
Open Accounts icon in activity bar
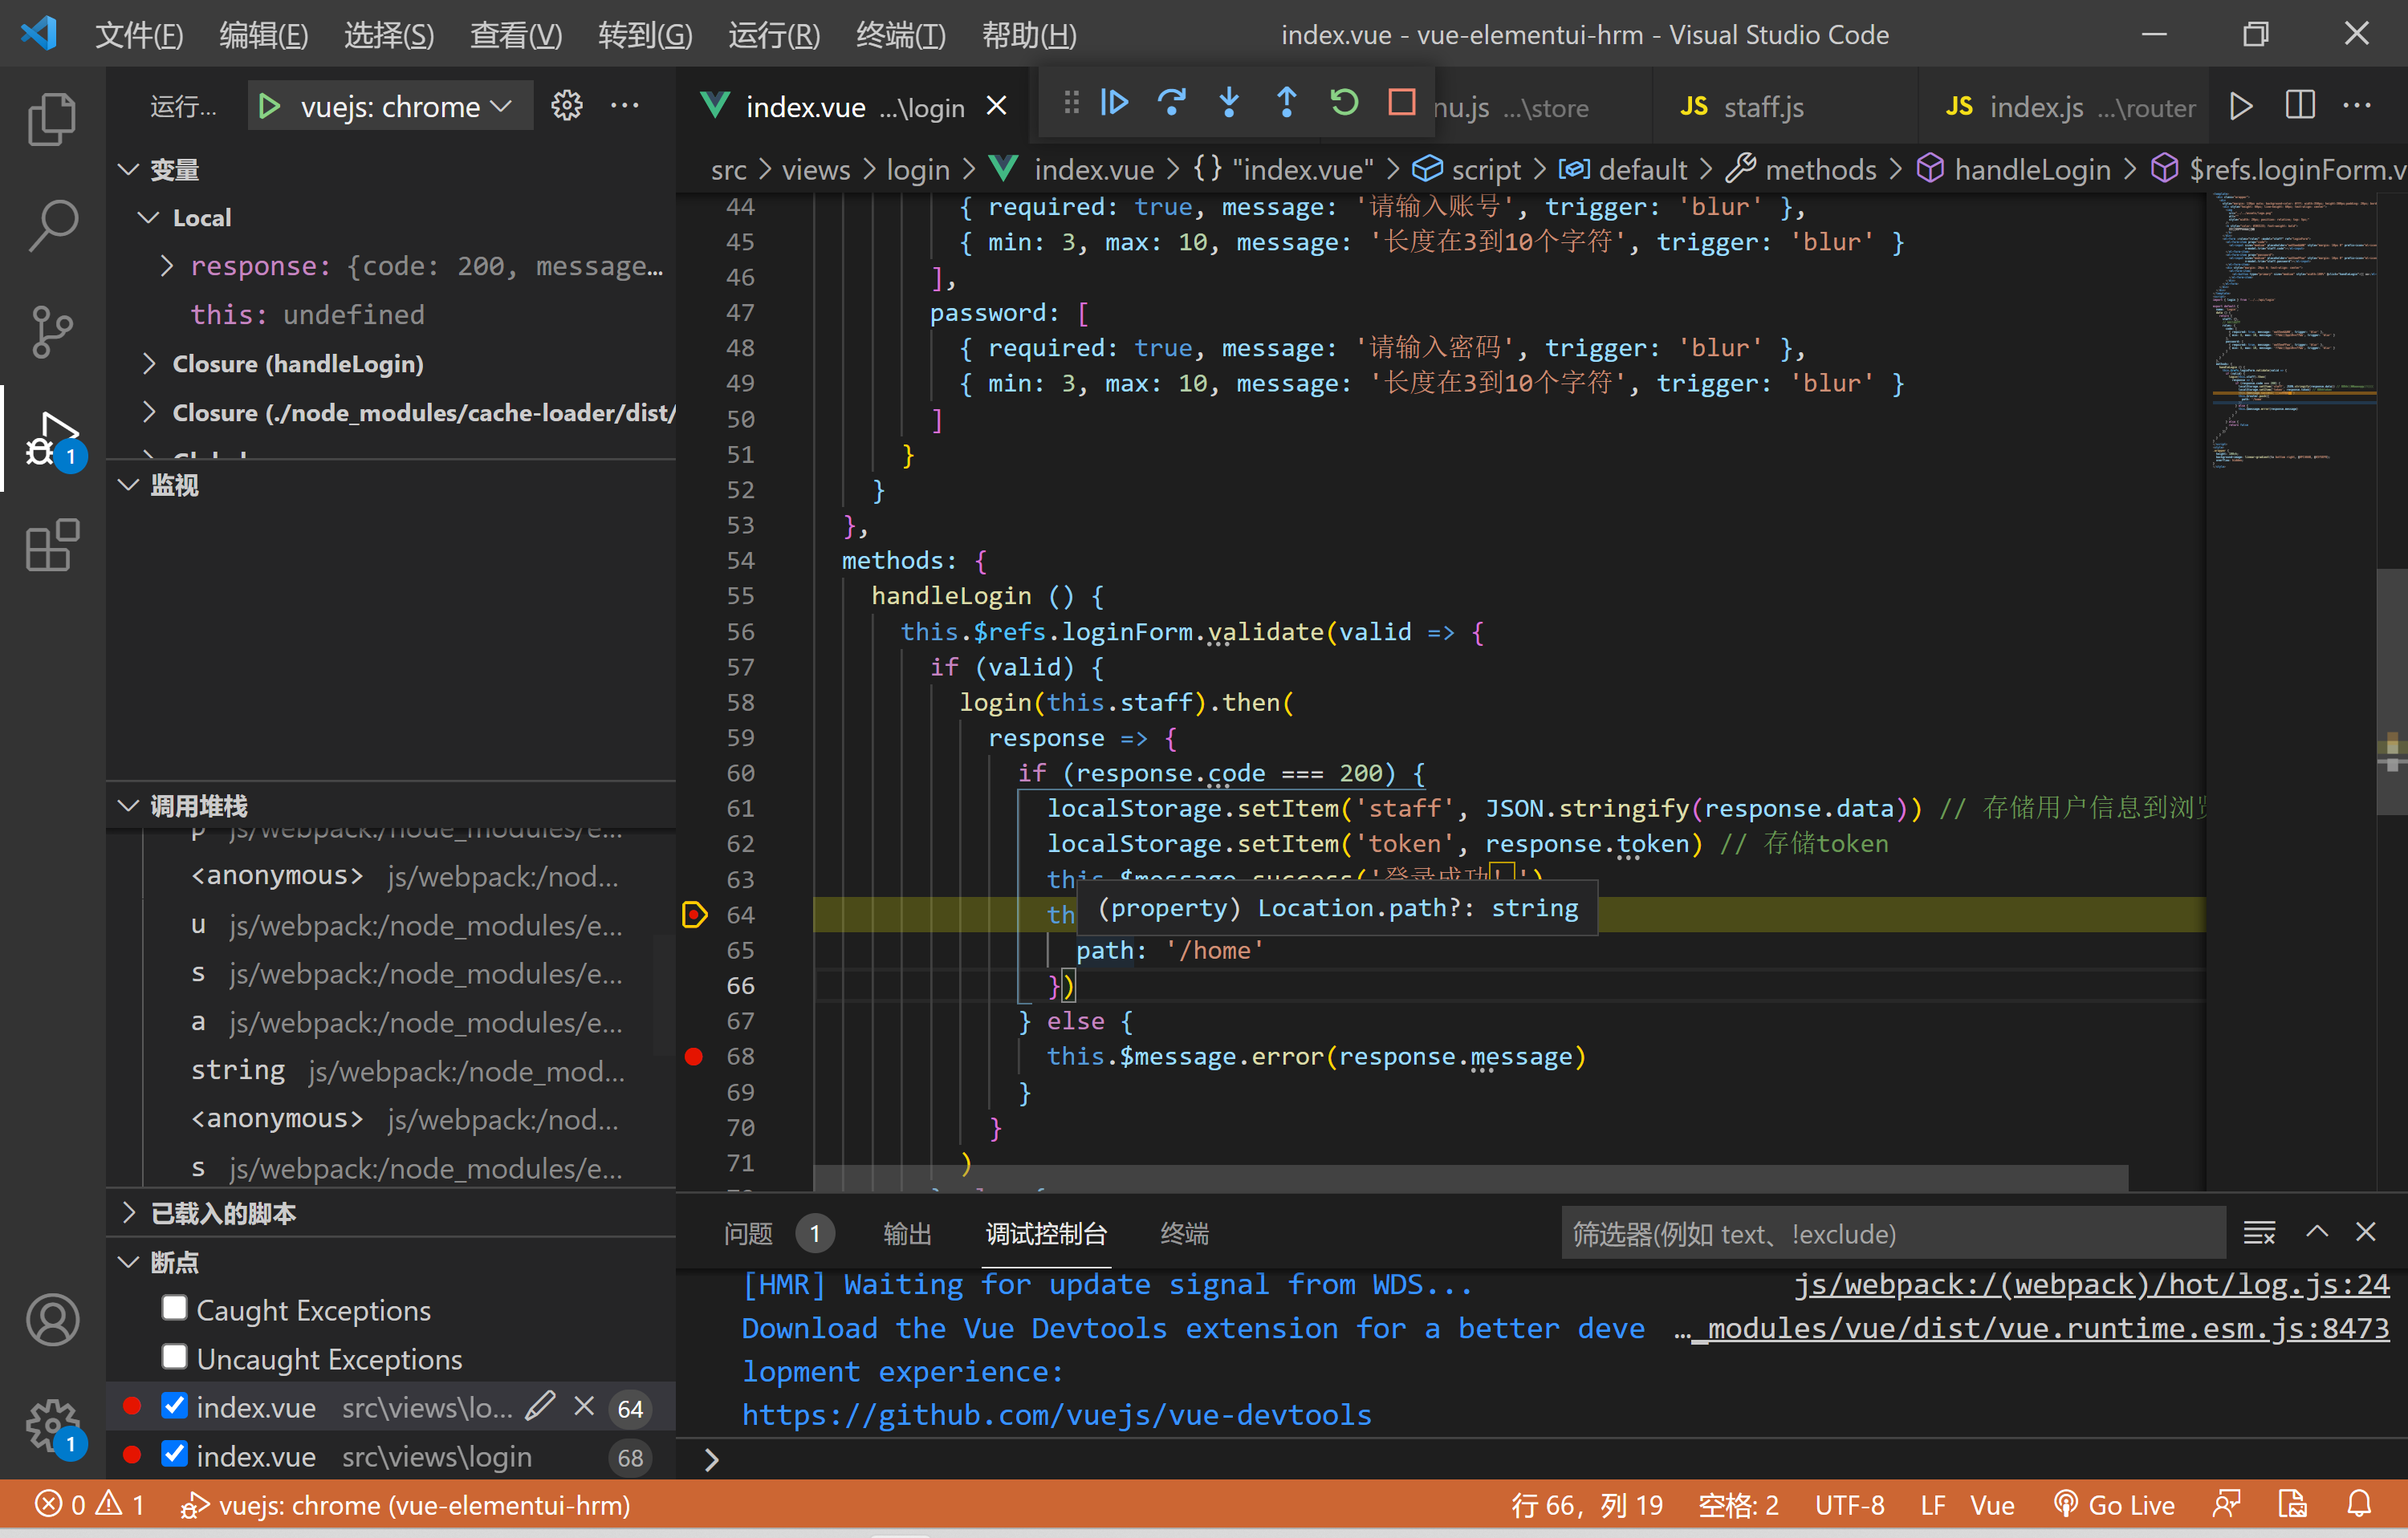click(x=52, y=1320)
